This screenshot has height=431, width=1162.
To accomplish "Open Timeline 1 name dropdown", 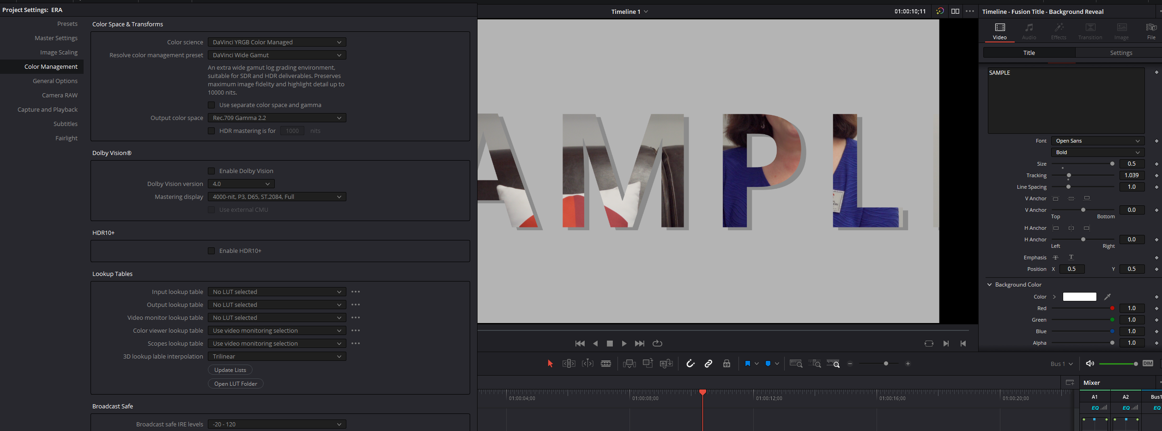I will coord(629,12).
